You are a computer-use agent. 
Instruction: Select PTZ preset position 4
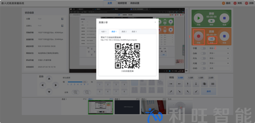(124, 85)
